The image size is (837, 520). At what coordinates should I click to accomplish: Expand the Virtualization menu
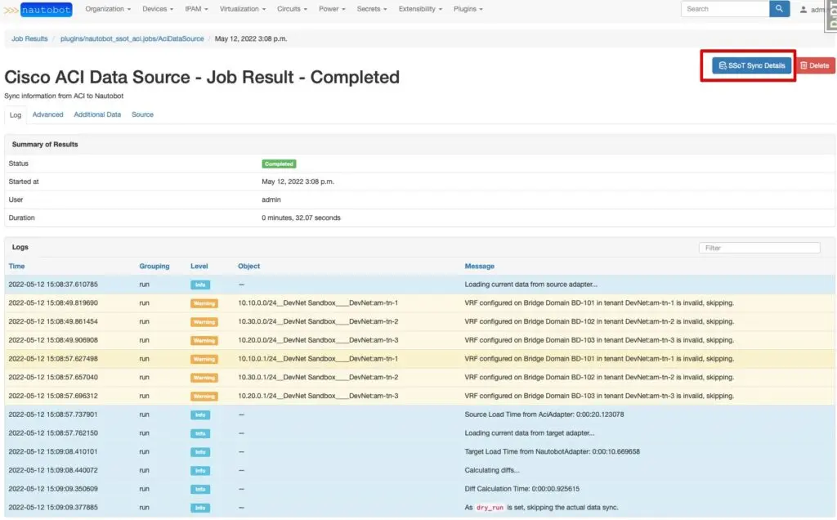tap(242, 9)
